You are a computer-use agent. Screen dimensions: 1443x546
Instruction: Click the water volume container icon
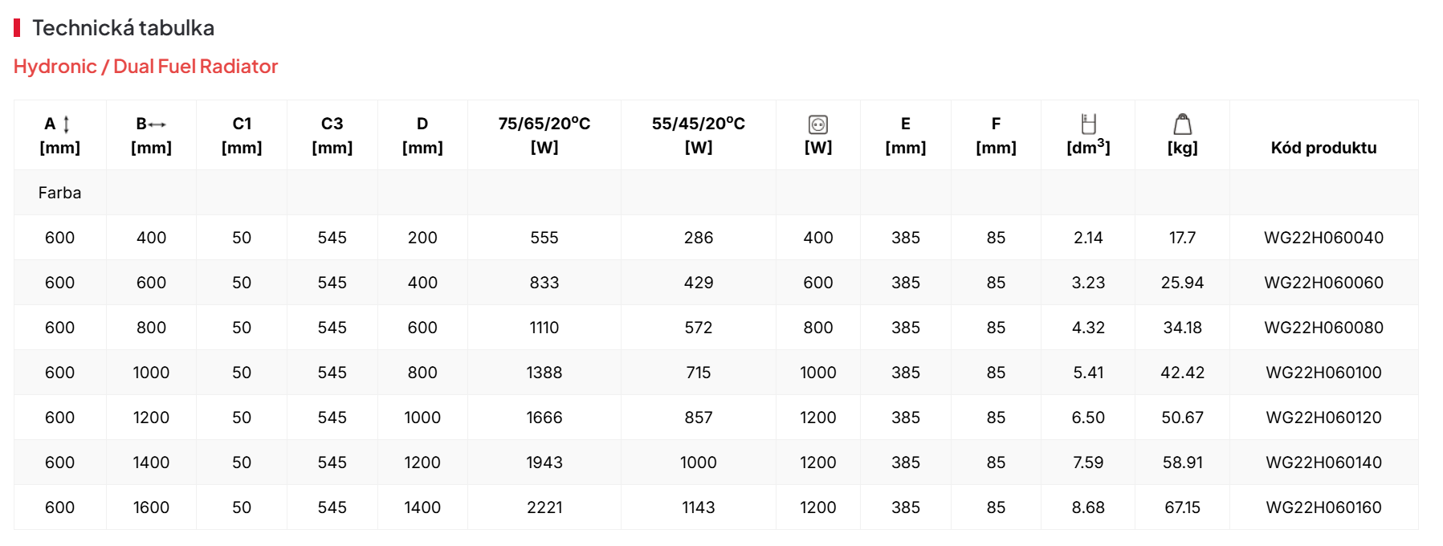1088,124
